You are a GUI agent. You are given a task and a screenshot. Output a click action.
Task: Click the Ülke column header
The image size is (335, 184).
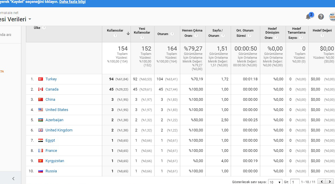point(37,28)
